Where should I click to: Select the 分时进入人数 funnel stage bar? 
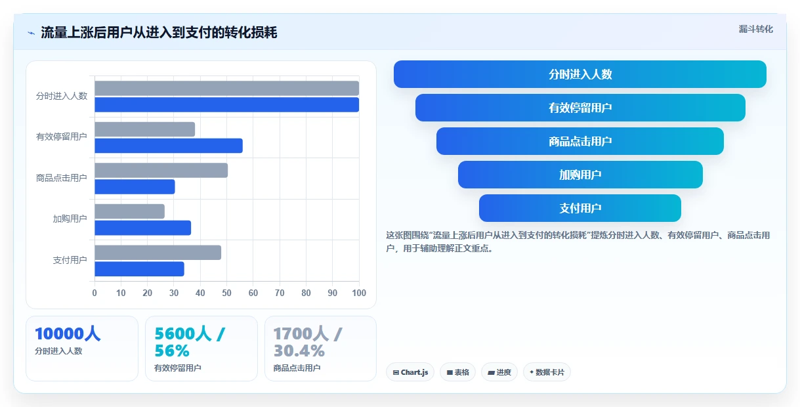[x=580, y=74]
